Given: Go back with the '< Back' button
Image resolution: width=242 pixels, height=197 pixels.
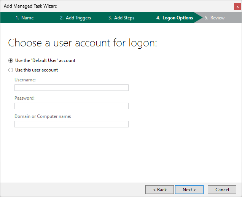Looking at the screenshot, I should (x=159, y=190).
